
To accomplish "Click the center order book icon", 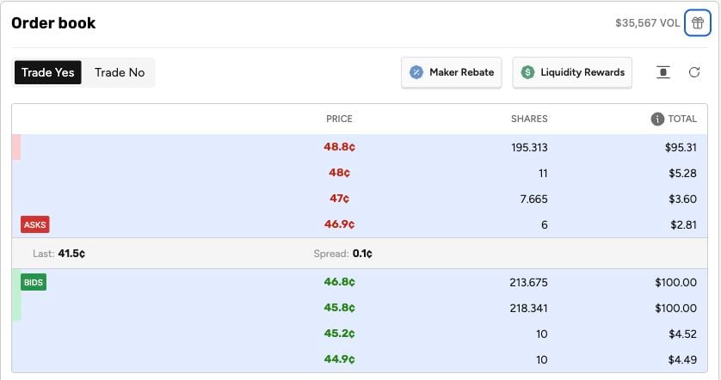I will pos(663,72).
